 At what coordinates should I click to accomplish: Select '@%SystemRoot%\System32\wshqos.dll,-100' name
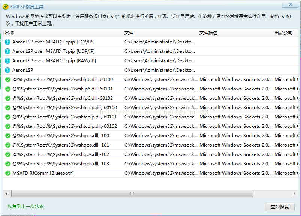pos(61,136)
